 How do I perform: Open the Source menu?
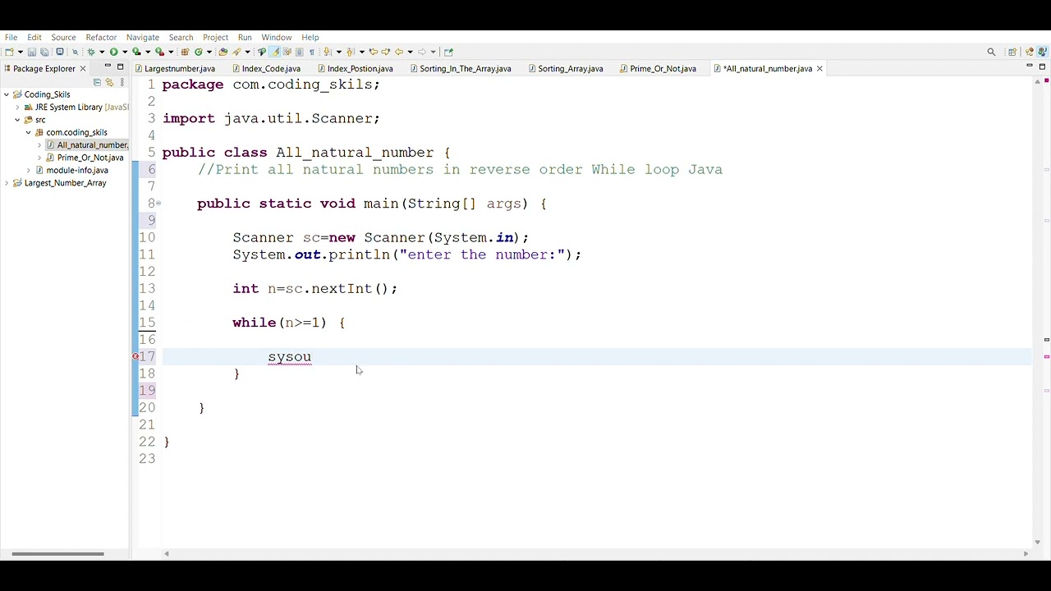click(63, 37)
